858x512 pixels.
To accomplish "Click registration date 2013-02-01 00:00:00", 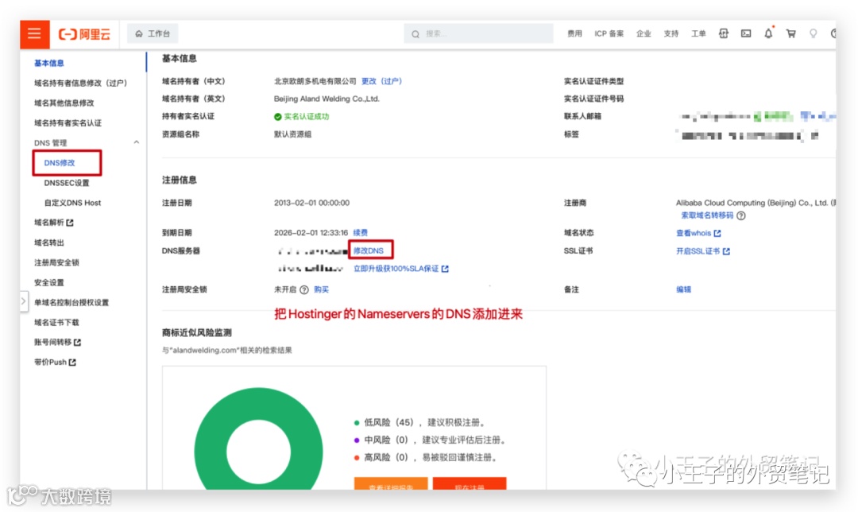I will (x=312, y=203).
